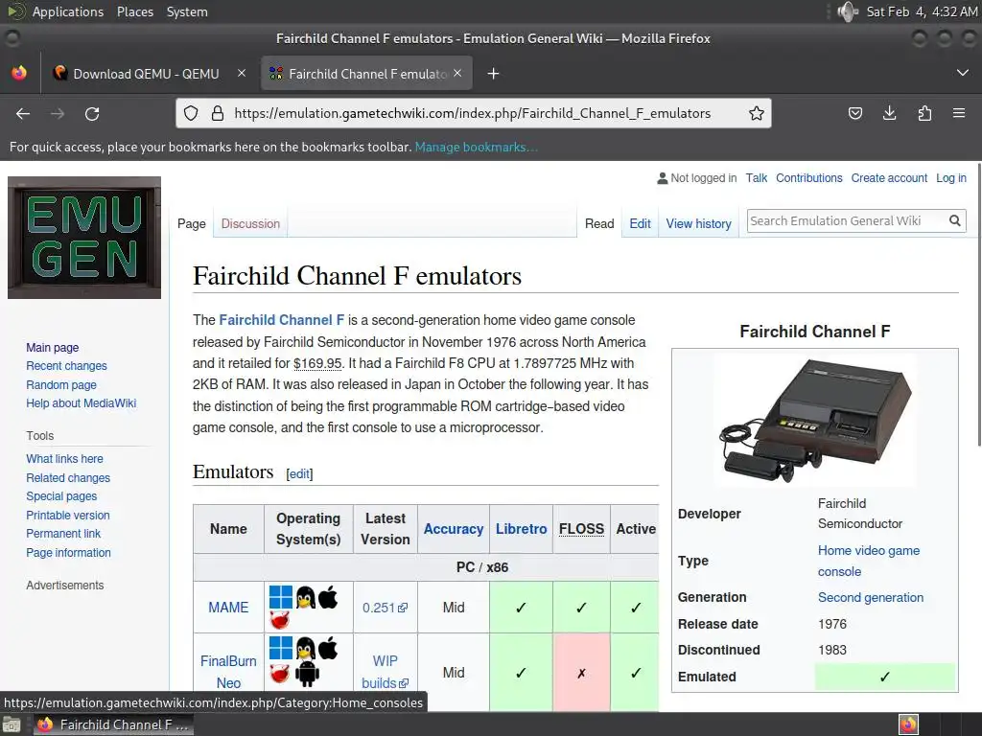Click the URL address bar
982x736 pixels.
[472, 113]
